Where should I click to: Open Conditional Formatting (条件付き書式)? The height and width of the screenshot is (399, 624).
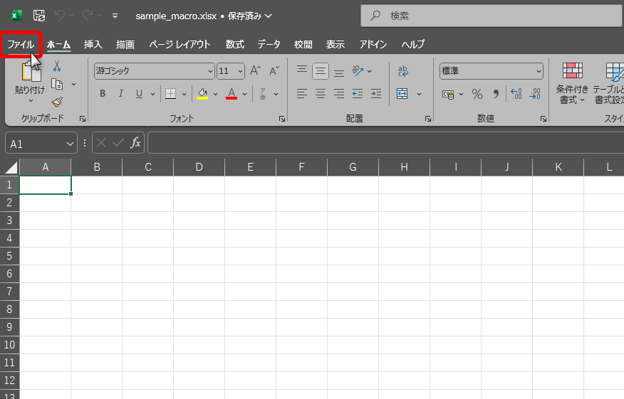click(572, 83)
